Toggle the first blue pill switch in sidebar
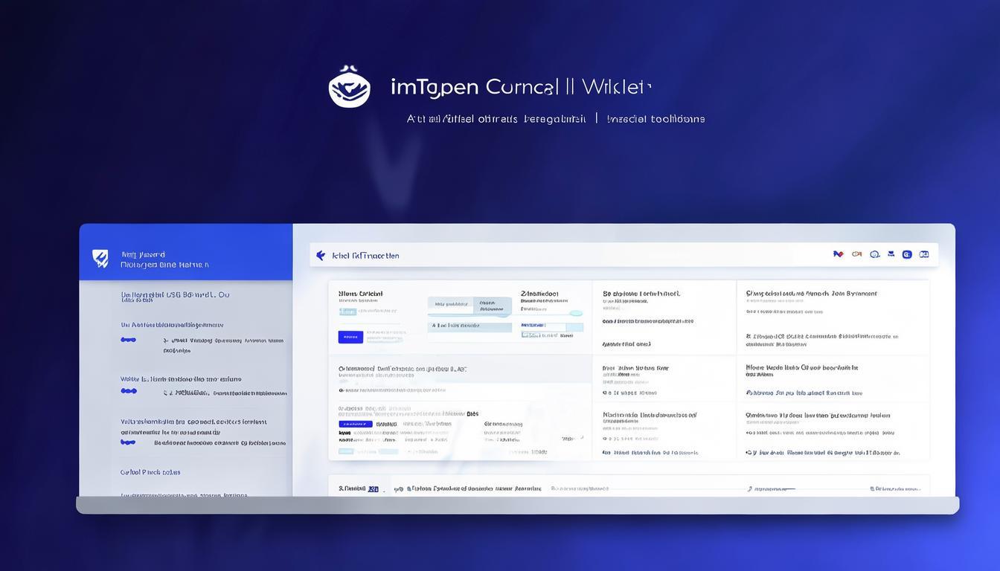1000x571 pixels. coord(129,340)
